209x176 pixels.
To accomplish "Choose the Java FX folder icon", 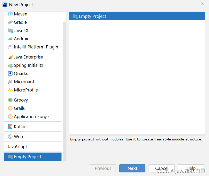I will [x=10, y=30].
